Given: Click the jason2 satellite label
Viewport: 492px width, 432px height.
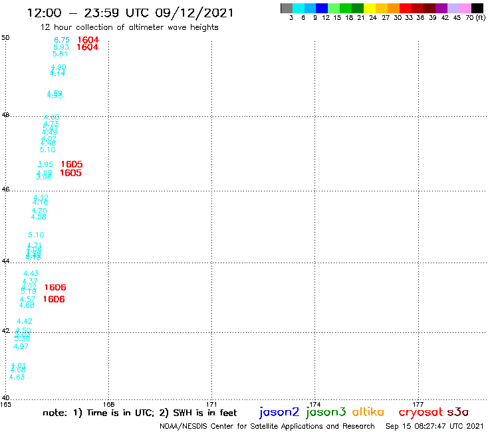Looking at the screenshot, I should 279,412.
